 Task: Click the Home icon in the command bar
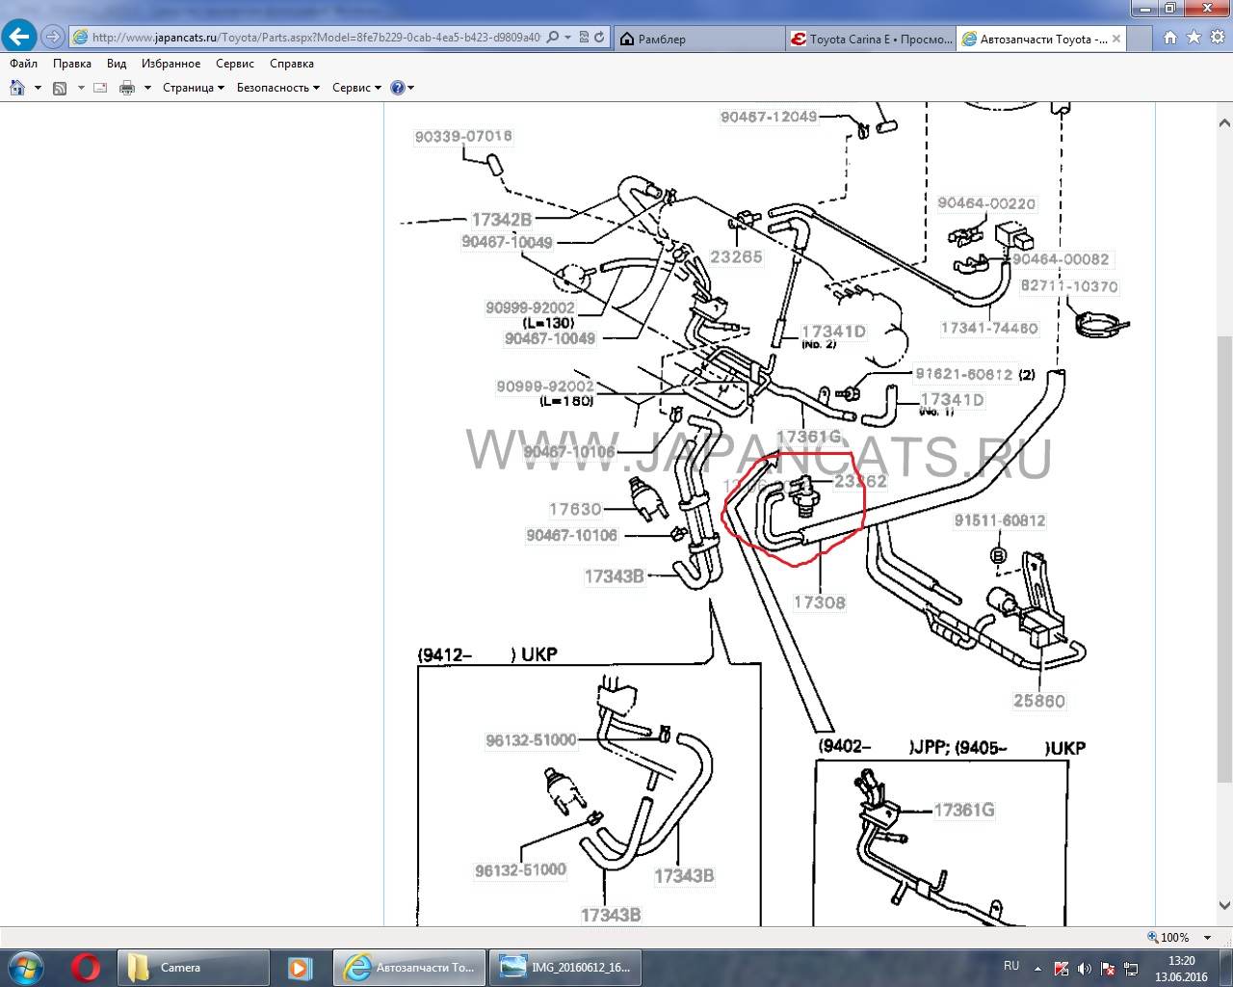pos(16,88)
